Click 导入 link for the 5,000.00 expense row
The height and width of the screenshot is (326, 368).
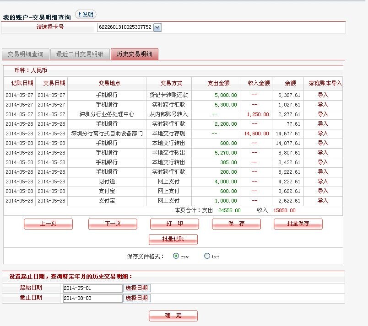(x=323, y=95)
